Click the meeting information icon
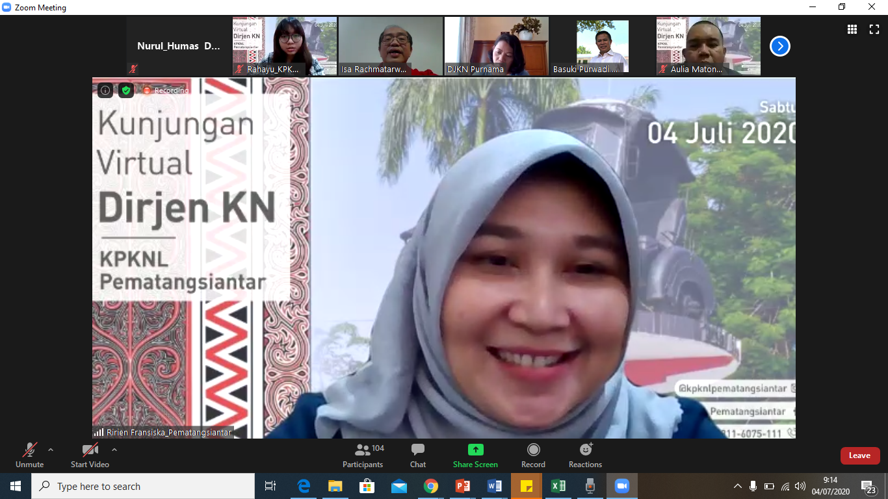The image size is (888, 499). (x=105, y=90)
